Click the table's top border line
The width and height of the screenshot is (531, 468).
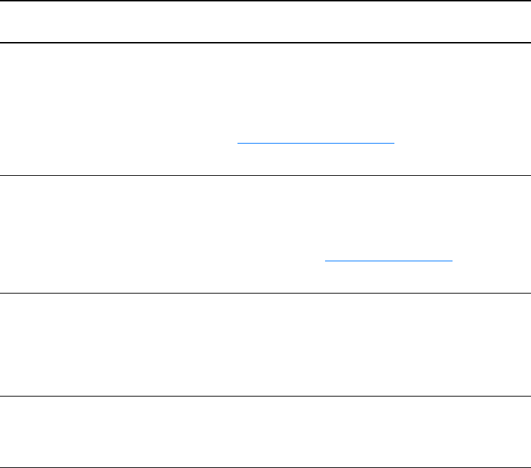[x=265, y=1]
